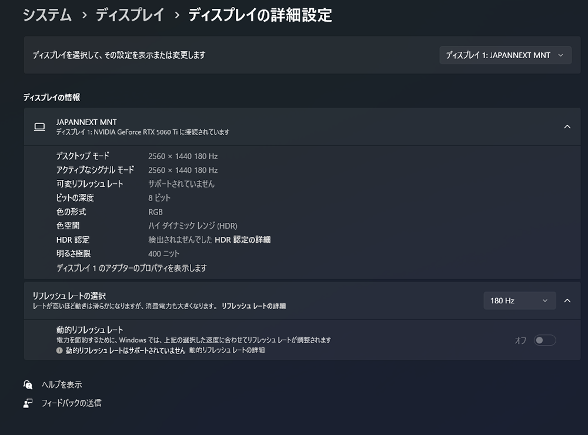Click the feedback icon beside フィードバックの送信
Viewport: 588px width, 435px height.
(28, 403)
